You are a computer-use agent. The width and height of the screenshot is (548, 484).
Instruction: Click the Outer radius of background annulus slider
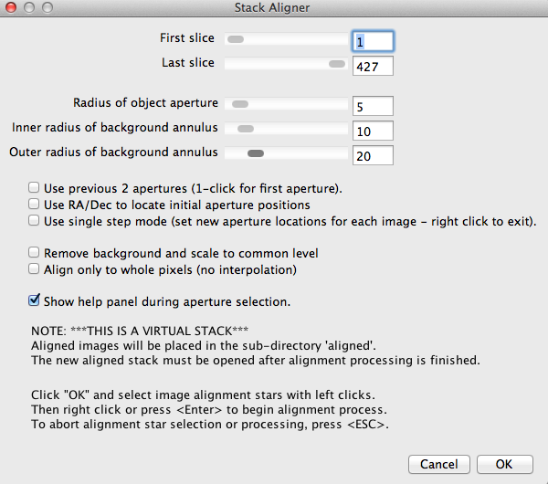point(286,153)
